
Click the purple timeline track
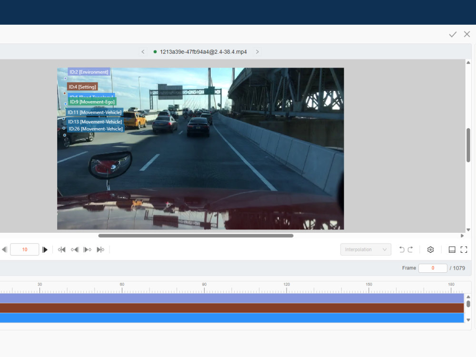(232, 298)
